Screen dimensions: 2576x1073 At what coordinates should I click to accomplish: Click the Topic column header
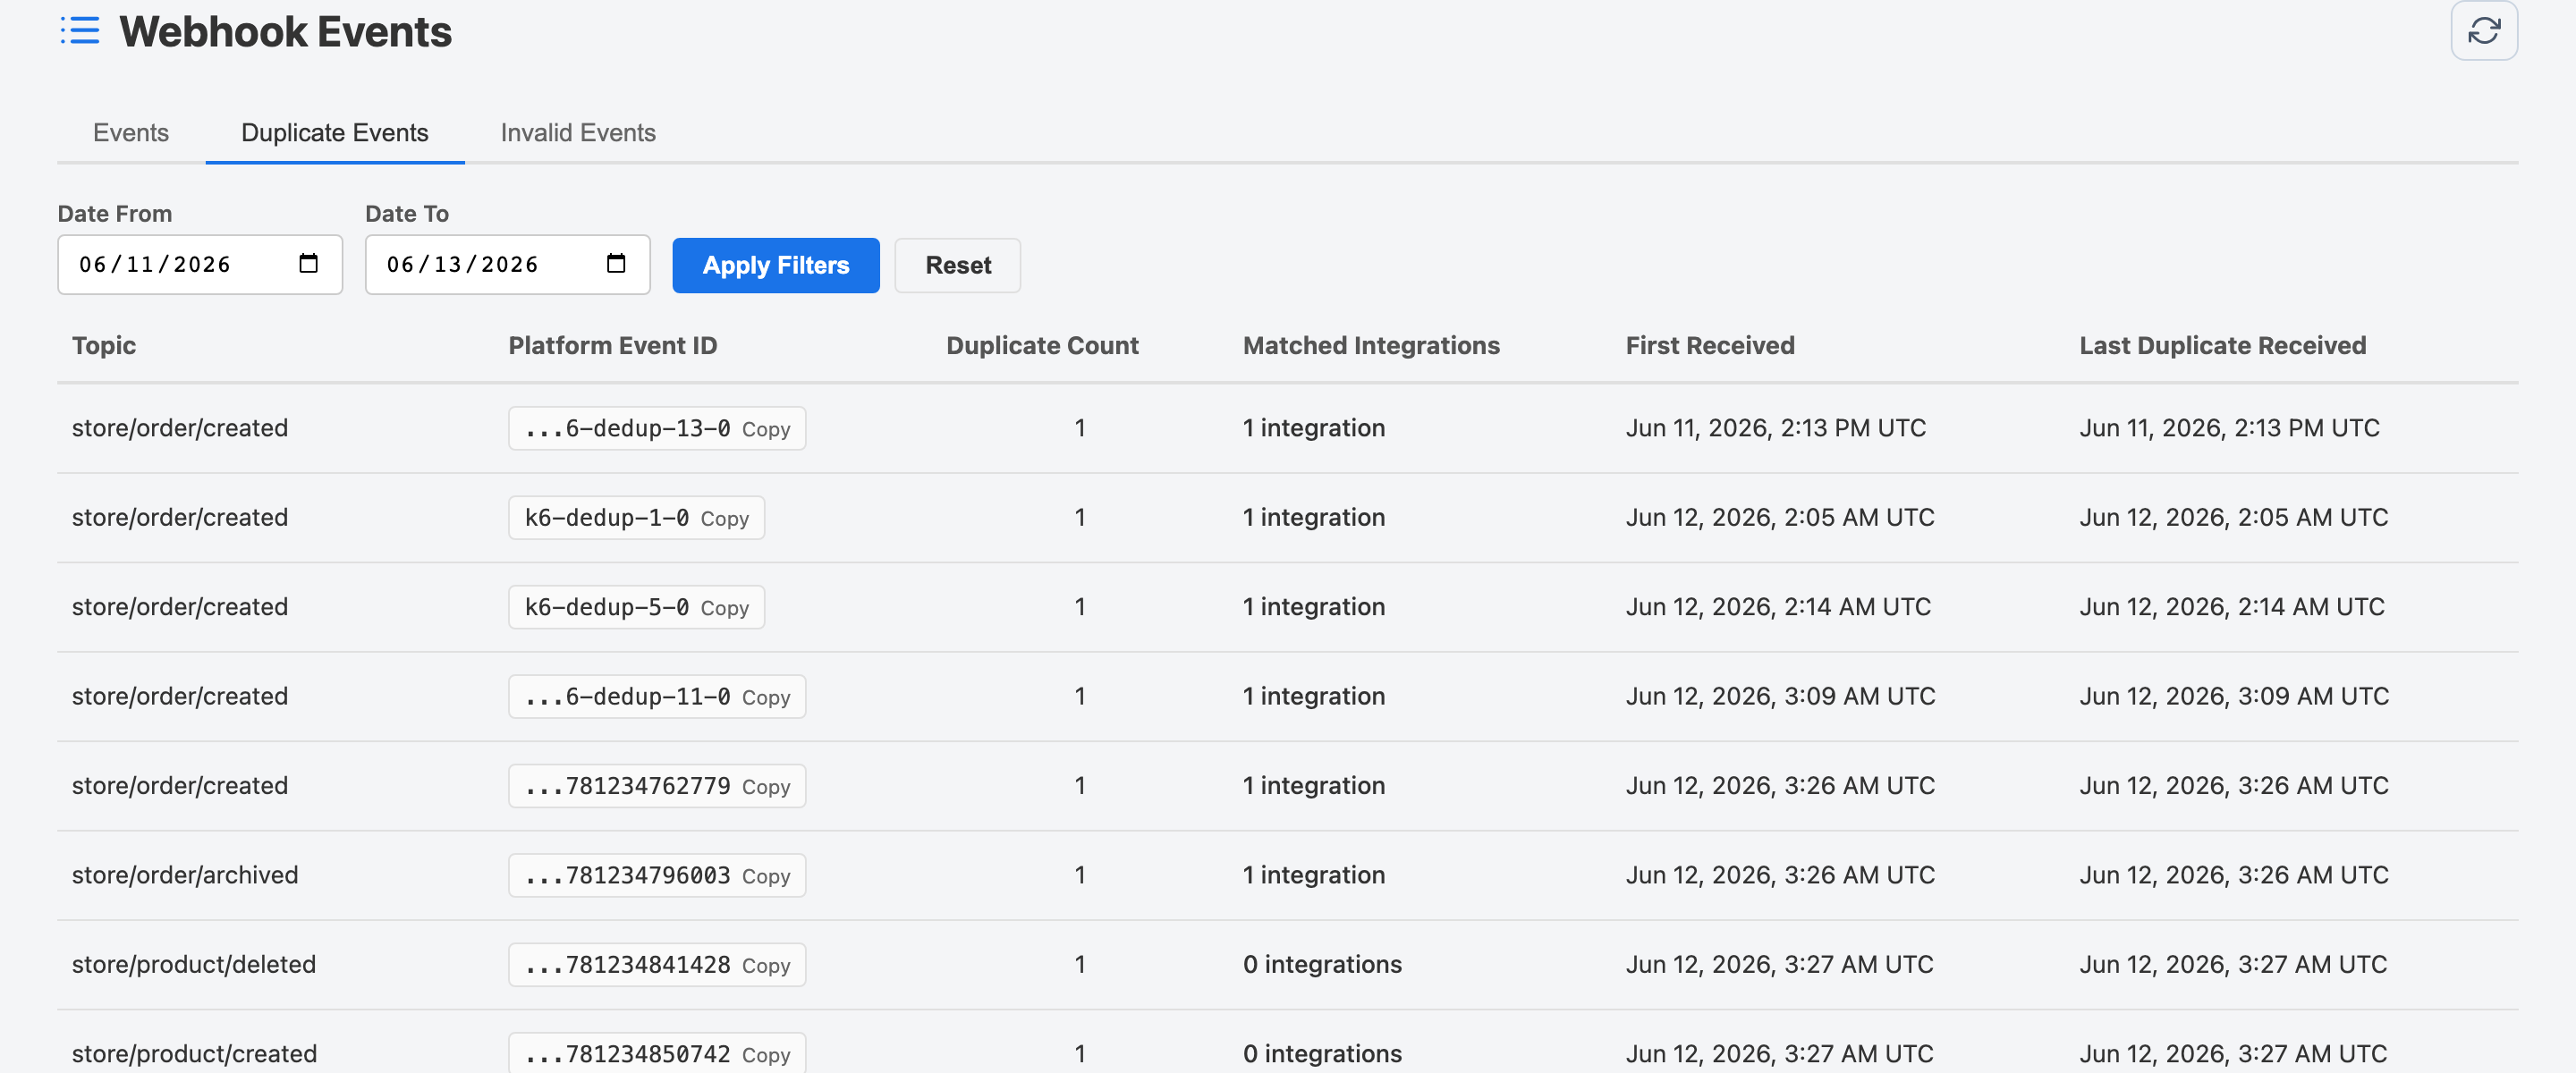(x=104, y=345)
